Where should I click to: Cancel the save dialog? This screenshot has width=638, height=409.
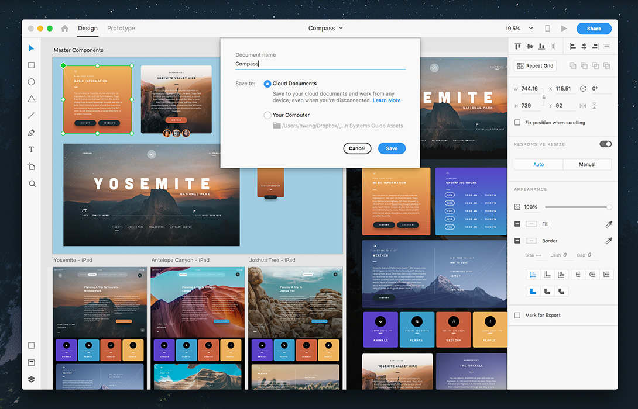(x=357, y=148)
